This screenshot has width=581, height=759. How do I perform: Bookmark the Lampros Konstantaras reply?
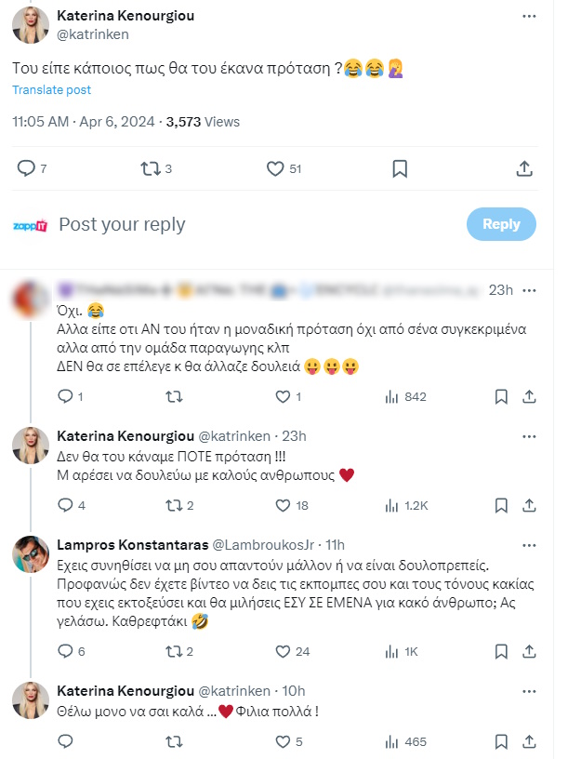coord(501,651)
